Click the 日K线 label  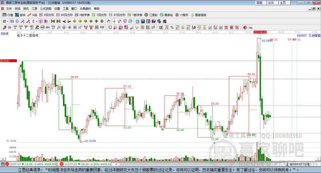click(x=4, y=34)
